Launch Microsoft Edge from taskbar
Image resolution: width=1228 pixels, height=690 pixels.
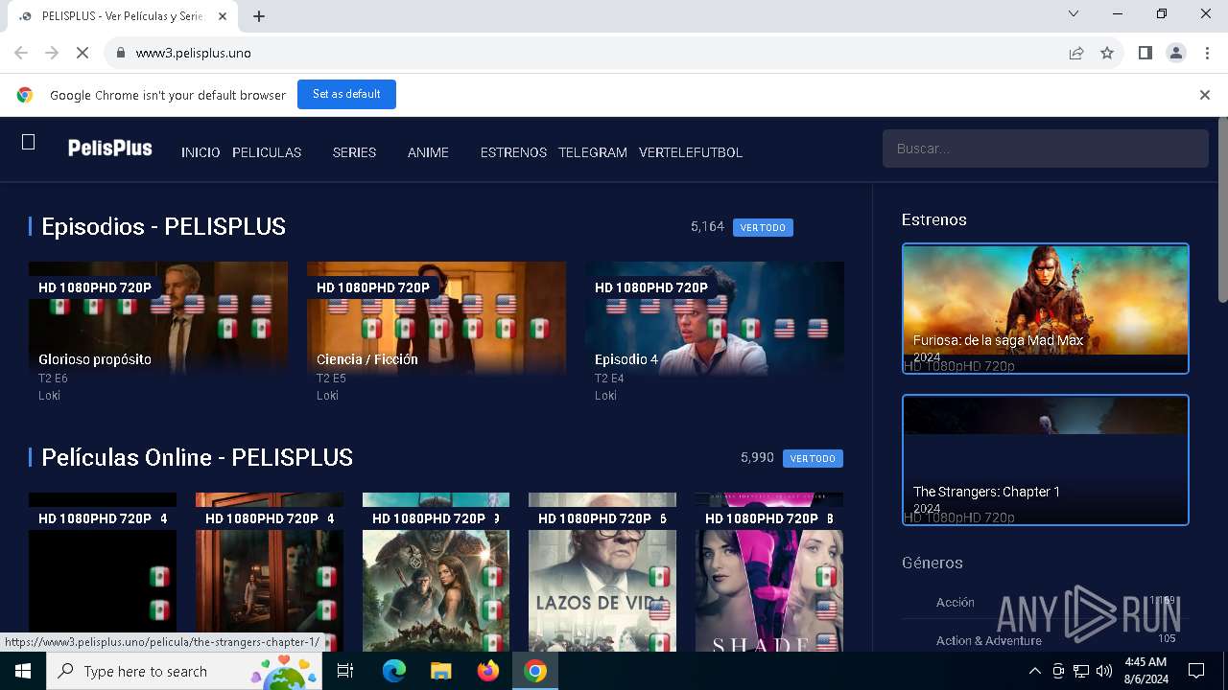(x=394, y=671)
